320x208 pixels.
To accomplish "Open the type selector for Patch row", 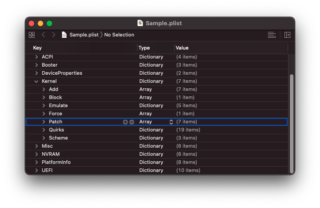I will coord(171,122).
